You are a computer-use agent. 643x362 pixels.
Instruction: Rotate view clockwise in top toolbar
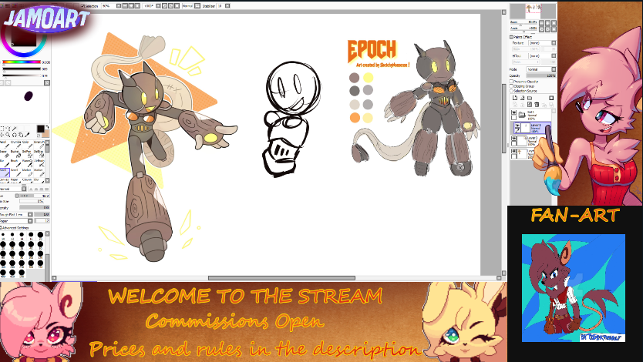[171, 6]
